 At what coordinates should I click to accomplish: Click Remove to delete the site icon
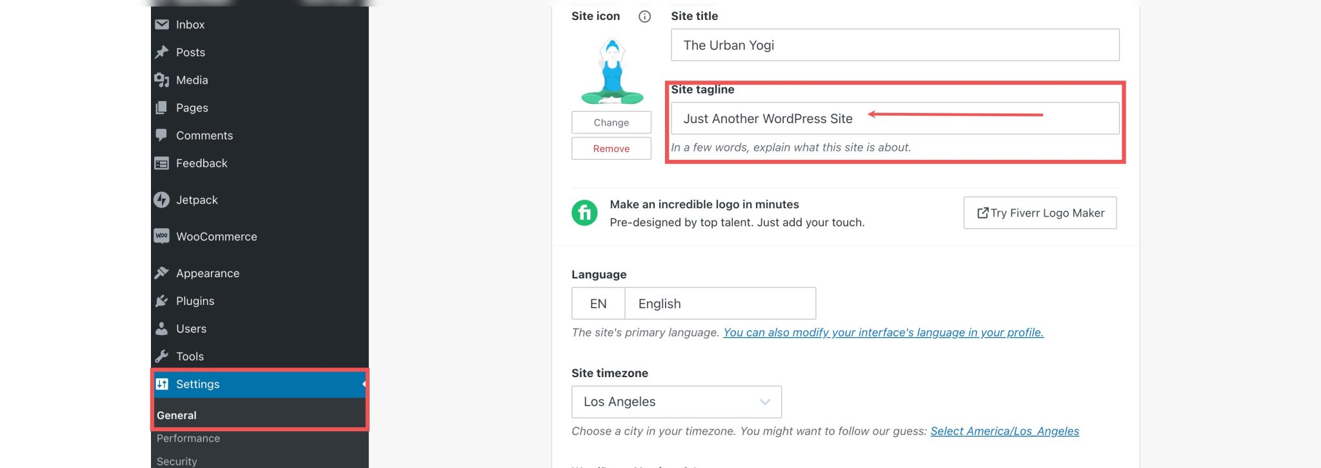[x=611, y=148]
